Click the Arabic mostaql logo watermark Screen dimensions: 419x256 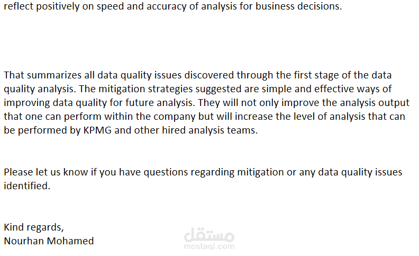209,235
